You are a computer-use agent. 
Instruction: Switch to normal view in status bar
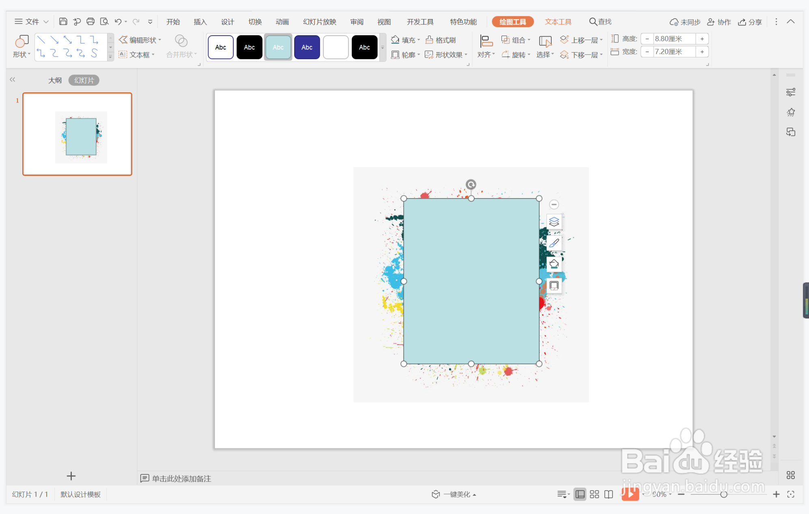580,494
